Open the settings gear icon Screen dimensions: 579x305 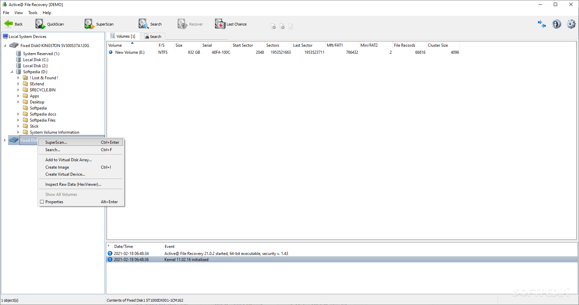click(x=571, y=24)
